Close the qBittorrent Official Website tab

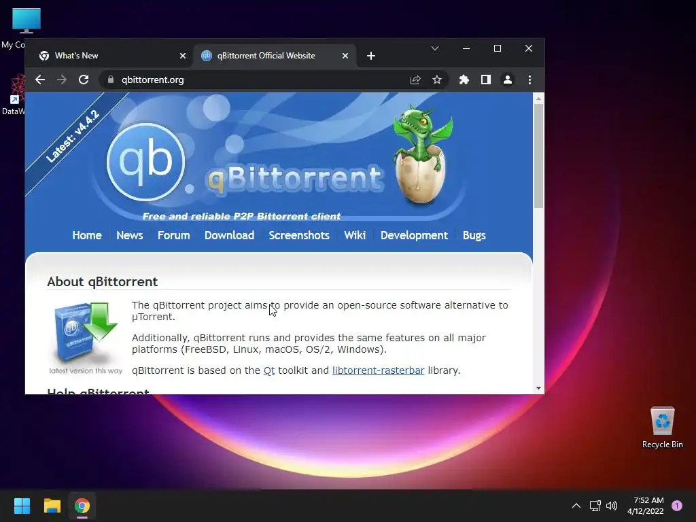(345, 56)
